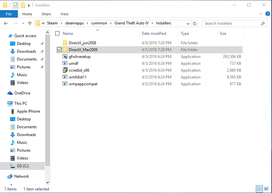Switch to the View ribbon tab
Image resolution: width=272 pixels, height=193 pixels.
[64, 14]
